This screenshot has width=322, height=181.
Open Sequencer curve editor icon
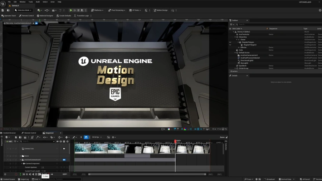[108, 137]
